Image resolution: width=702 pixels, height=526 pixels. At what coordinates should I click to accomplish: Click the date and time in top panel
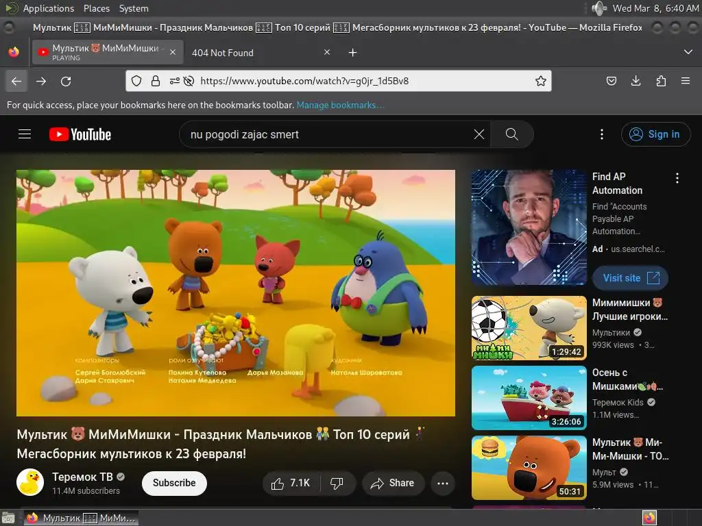[655, 8]
